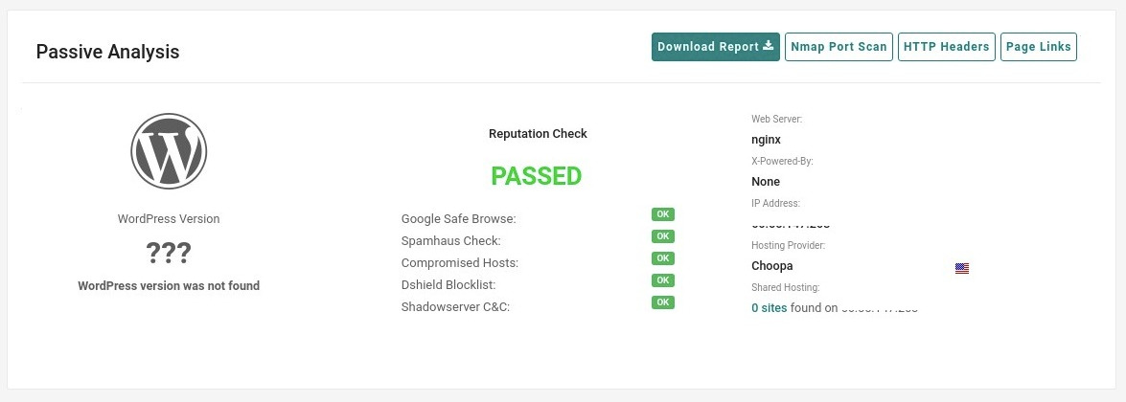Image resolution: width=1126 pixels, height=402 pixels.
Task: Click OK badge next to Compromised Hosts
Action: point(663,258)
